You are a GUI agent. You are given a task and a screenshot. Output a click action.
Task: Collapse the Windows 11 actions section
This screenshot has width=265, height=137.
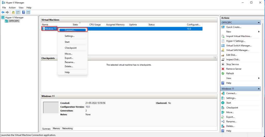tap(259, 89)
